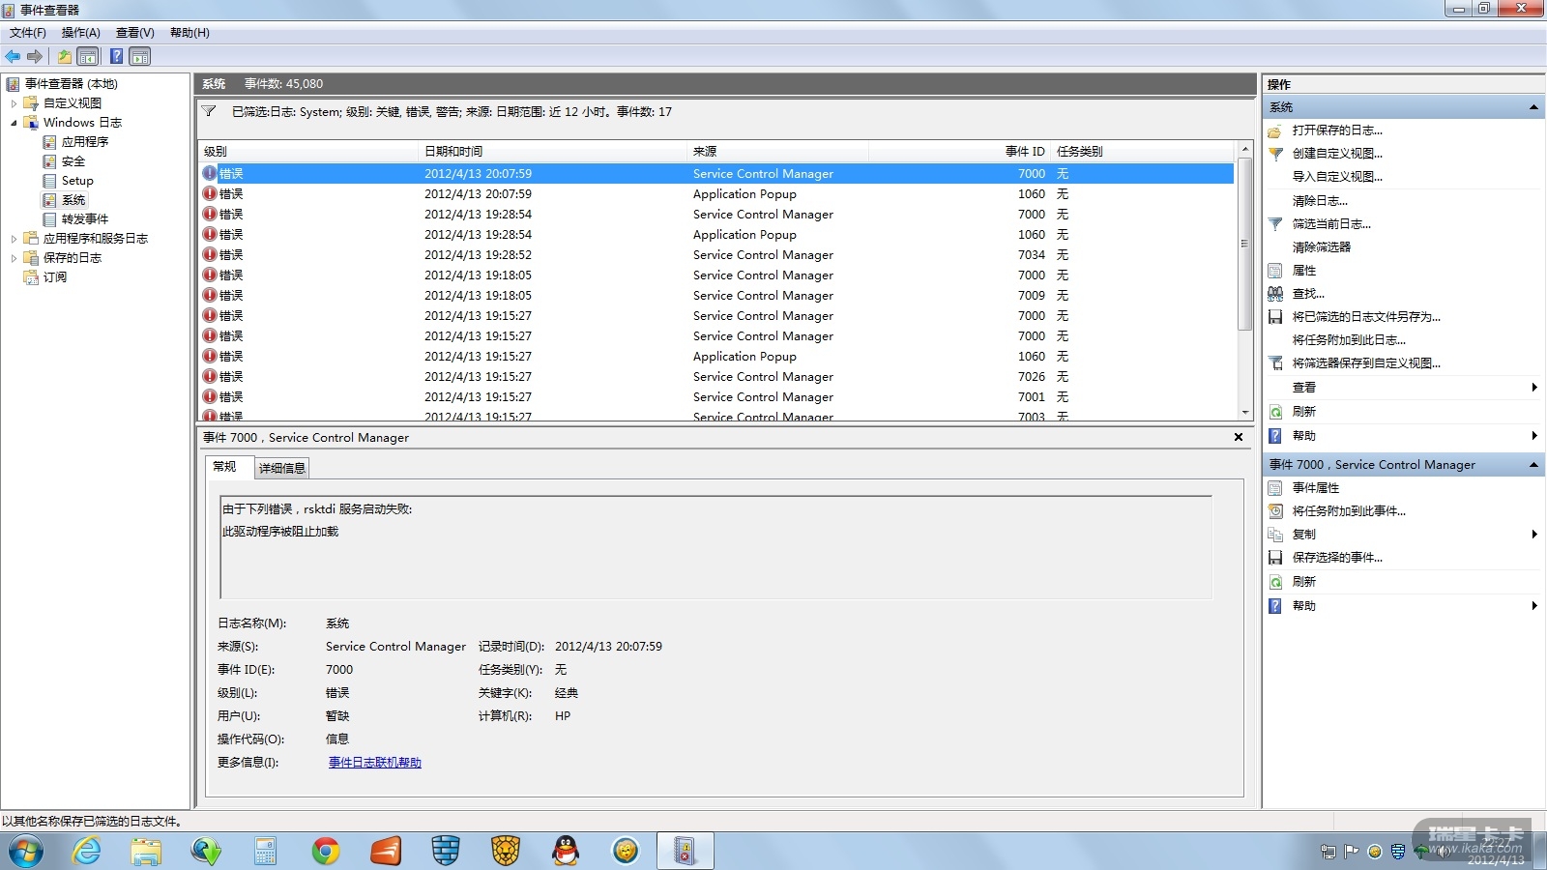Open QQ penguin icon on the taskbar
This screenshot has width=1547, height=870.
(566, 851)
